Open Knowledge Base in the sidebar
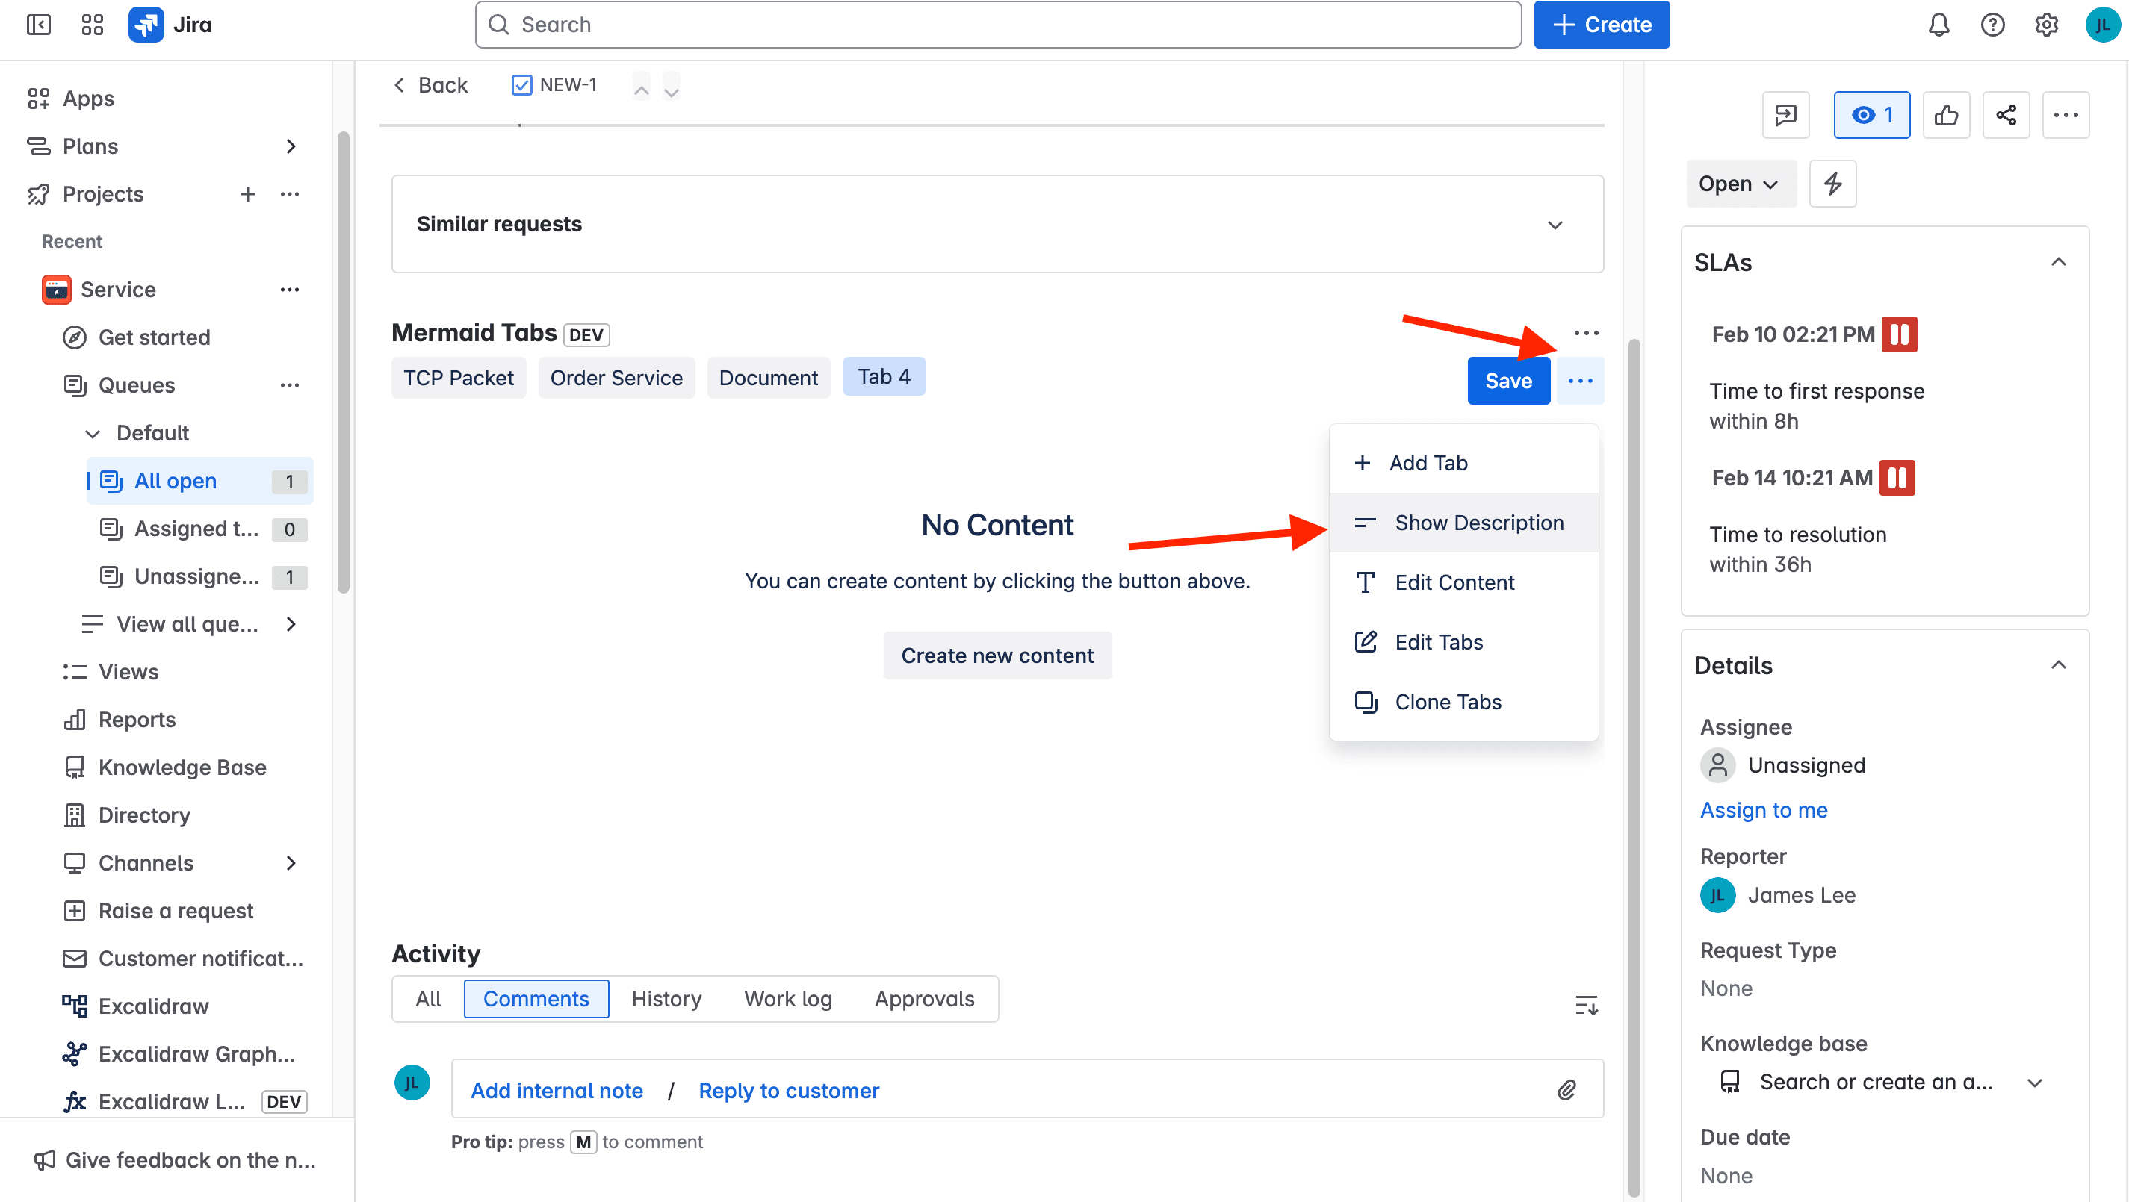 point(182,767)
